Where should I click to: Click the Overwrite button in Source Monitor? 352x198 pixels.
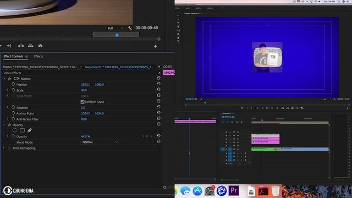(x=31, y=46)
